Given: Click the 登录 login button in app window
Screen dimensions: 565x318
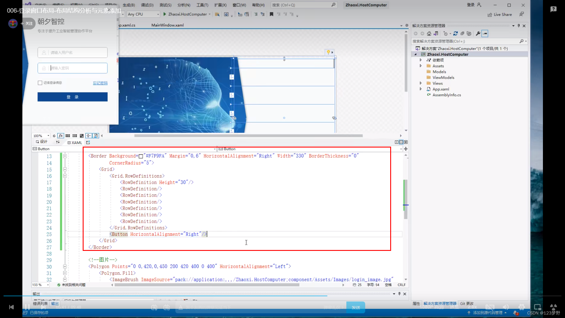Looking at the screenshot, I should coord(72,97).
